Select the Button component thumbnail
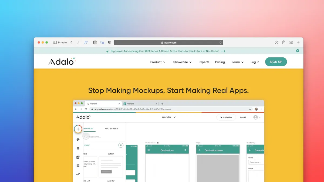Image resolution: width=324 pixels, height=182 pixels. tap(111, 167)
